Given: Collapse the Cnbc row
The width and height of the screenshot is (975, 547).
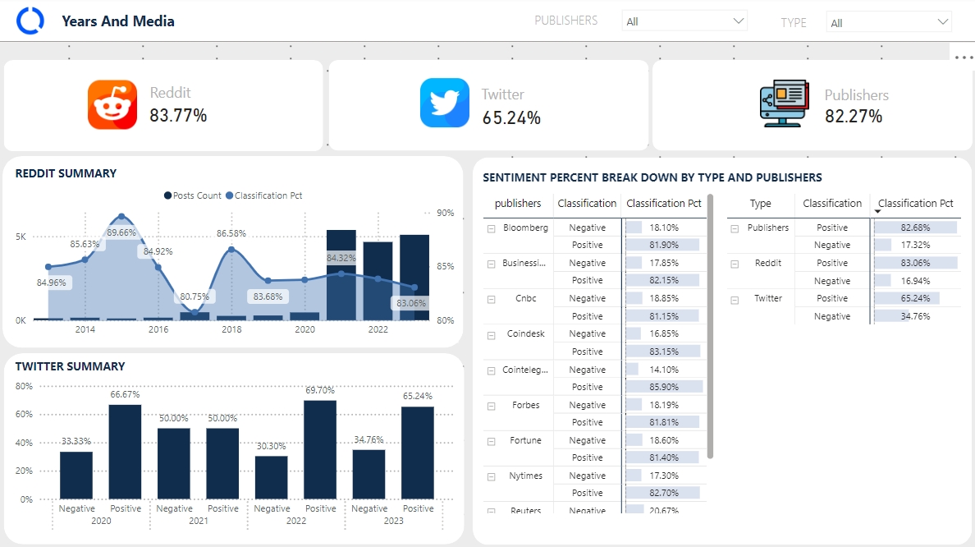Looking at the screenshot, I should point(492,299).
